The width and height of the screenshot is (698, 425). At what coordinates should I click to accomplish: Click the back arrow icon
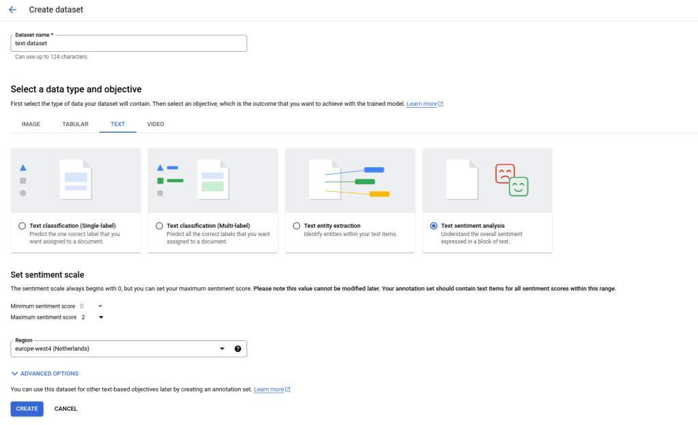(12, 10)
